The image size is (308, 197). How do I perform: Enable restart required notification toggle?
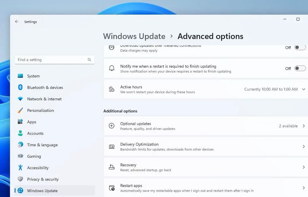[300, 68]
